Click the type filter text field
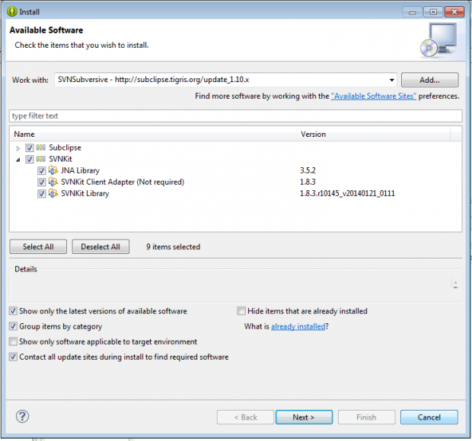Viewport: 472px width, 441px height. click(x=236, y=116)
